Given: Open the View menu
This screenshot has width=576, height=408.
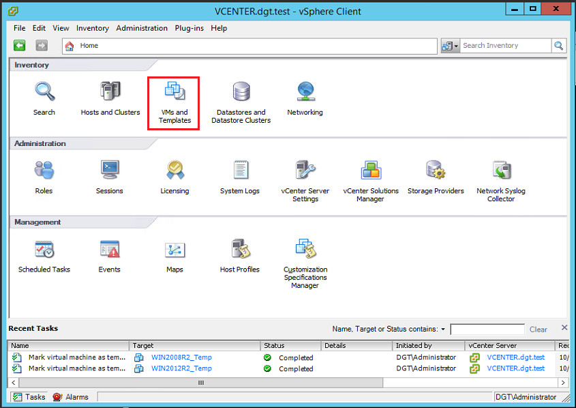Looking at the screenshot, I should click(61, 28).
